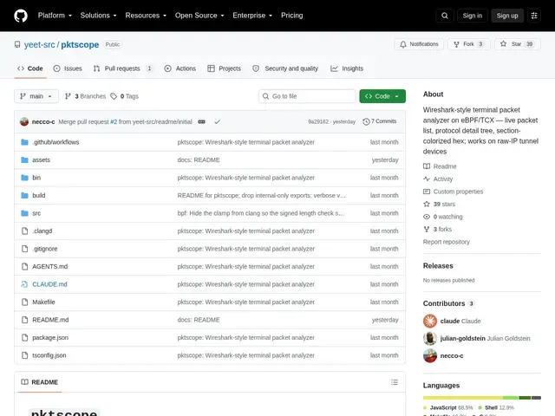Open the README.md file
Viewport: 555px width, 416px height.
50,320
